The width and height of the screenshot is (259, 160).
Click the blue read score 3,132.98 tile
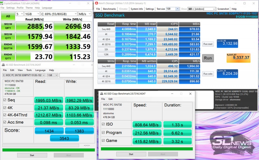[228, 43]
